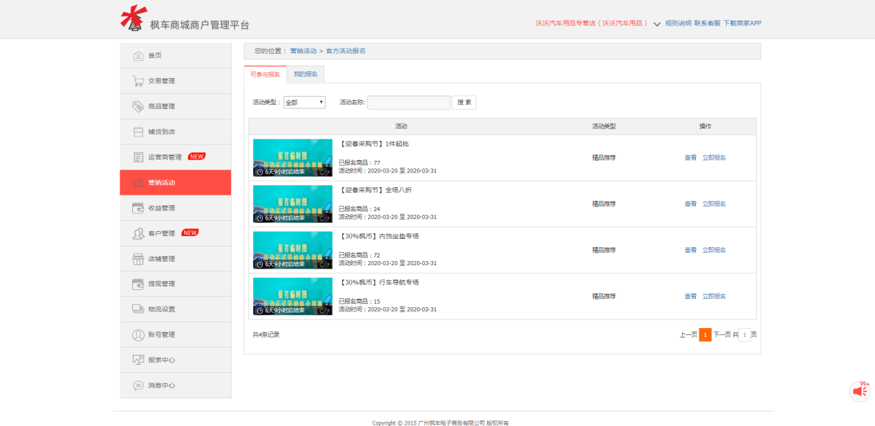Image resolution: width=875 pixels, height=426 pixels.
Task: Click 查看 for 行车导航专场 activity
Action: (690, 296)
